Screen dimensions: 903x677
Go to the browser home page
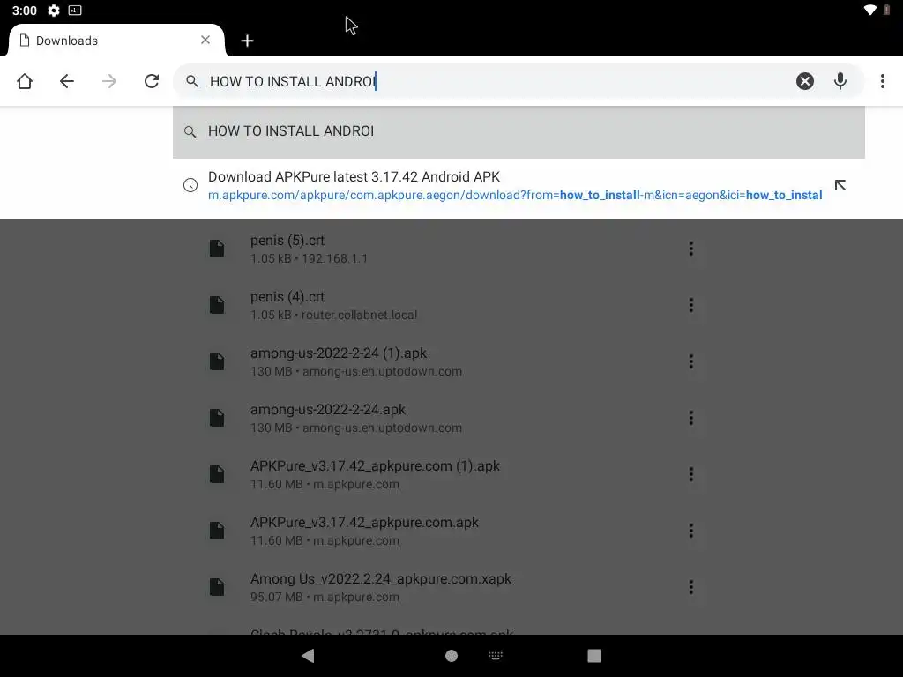click(x=25, y=81)
